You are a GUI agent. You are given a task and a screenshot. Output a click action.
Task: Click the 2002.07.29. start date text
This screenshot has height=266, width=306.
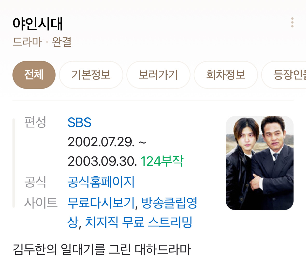[101, 142]
